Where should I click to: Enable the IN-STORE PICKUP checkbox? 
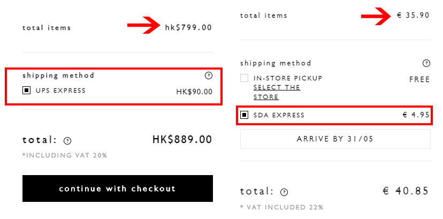[x=245, y=78]
